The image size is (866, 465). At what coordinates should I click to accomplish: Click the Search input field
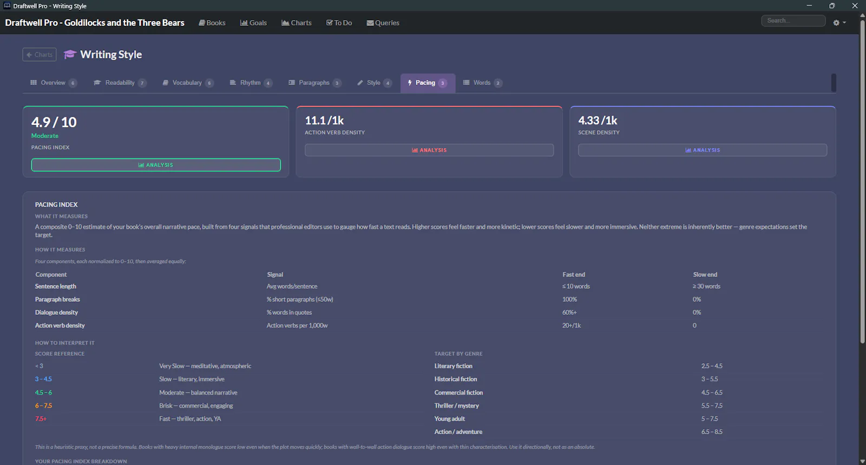[793, 21]
